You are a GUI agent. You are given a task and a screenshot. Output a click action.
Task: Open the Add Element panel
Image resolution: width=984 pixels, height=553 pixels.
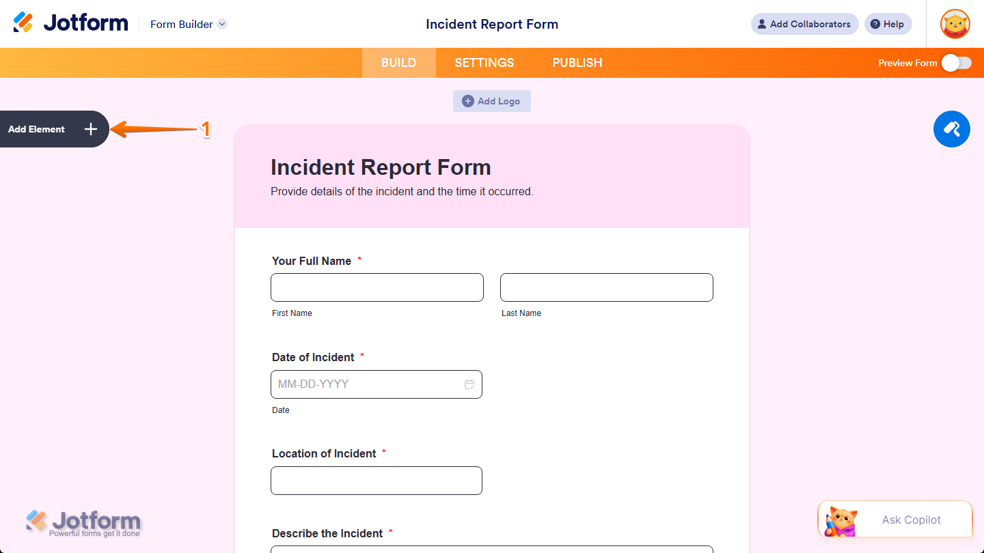pyautogui.click(x=54, y=129)
